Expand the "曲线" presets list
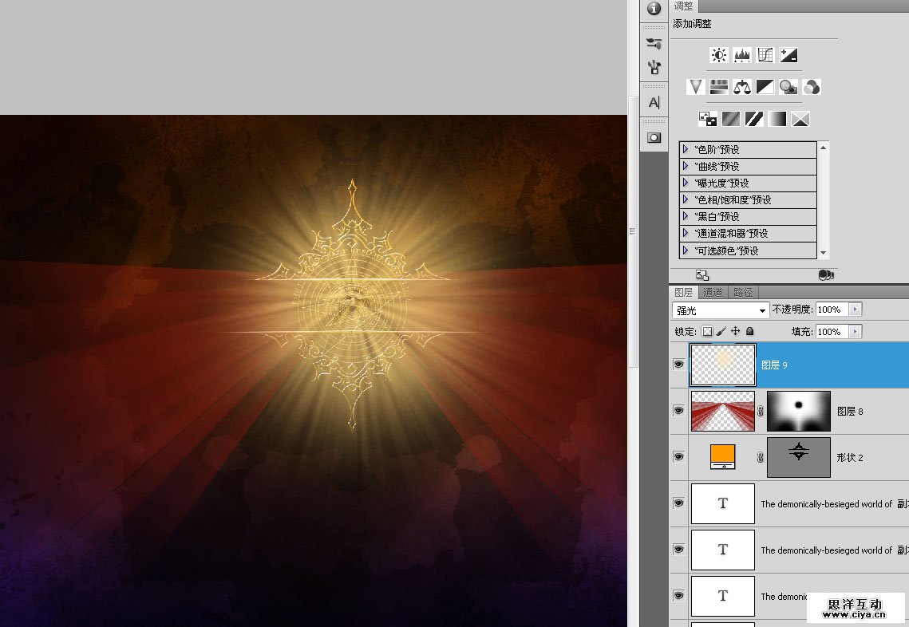The image size is (909, 627). pos(686,166)
